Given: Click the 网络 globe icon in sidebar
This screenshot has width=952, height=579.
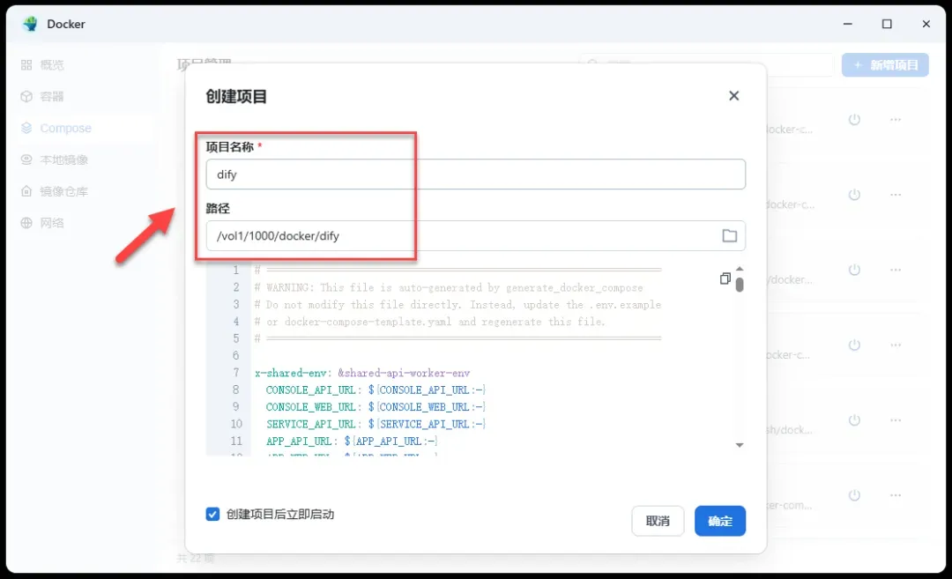Looking at the screenshot, I should click(26, 223).
